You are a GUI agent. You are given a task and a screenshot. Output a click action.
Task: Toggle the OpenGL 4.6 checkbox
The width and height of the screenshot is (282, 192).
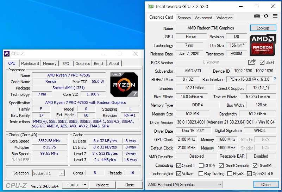249,173
